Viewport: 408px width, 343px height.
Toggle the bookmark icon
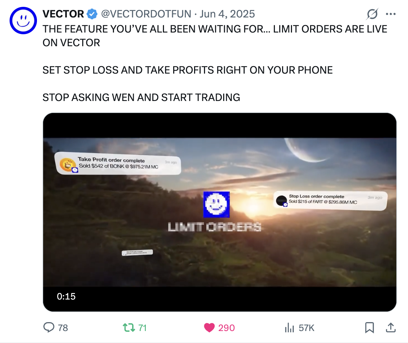click(x=369, y=328)
